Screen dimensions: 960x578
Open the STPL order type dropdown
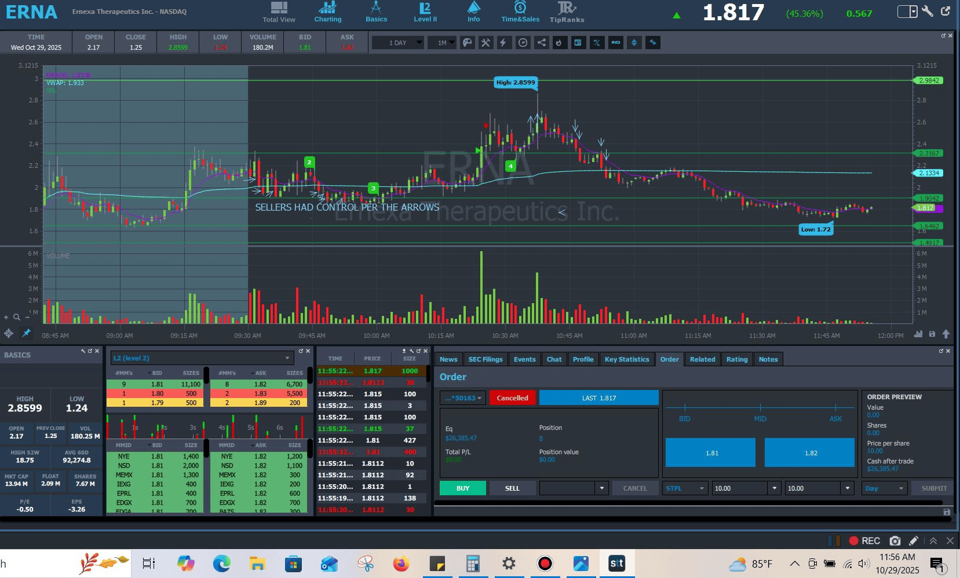pyautogui.click(x=685, y=488)
